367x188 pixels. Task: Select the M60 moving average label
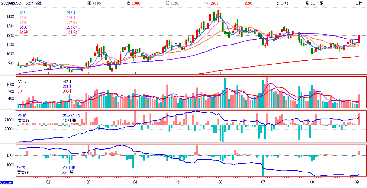point(23,27)
